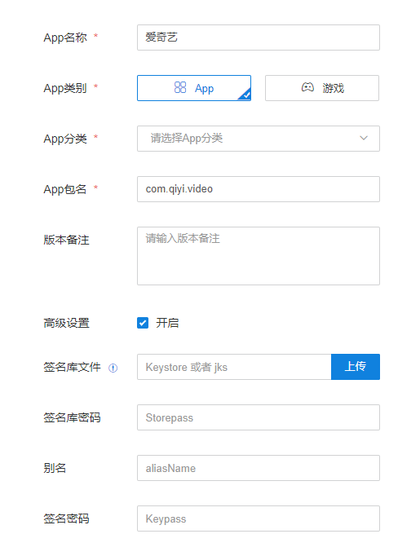Click the Keystore 或者 jks file field
Viewport: 420px width, 556px height.
pos(234,367)
